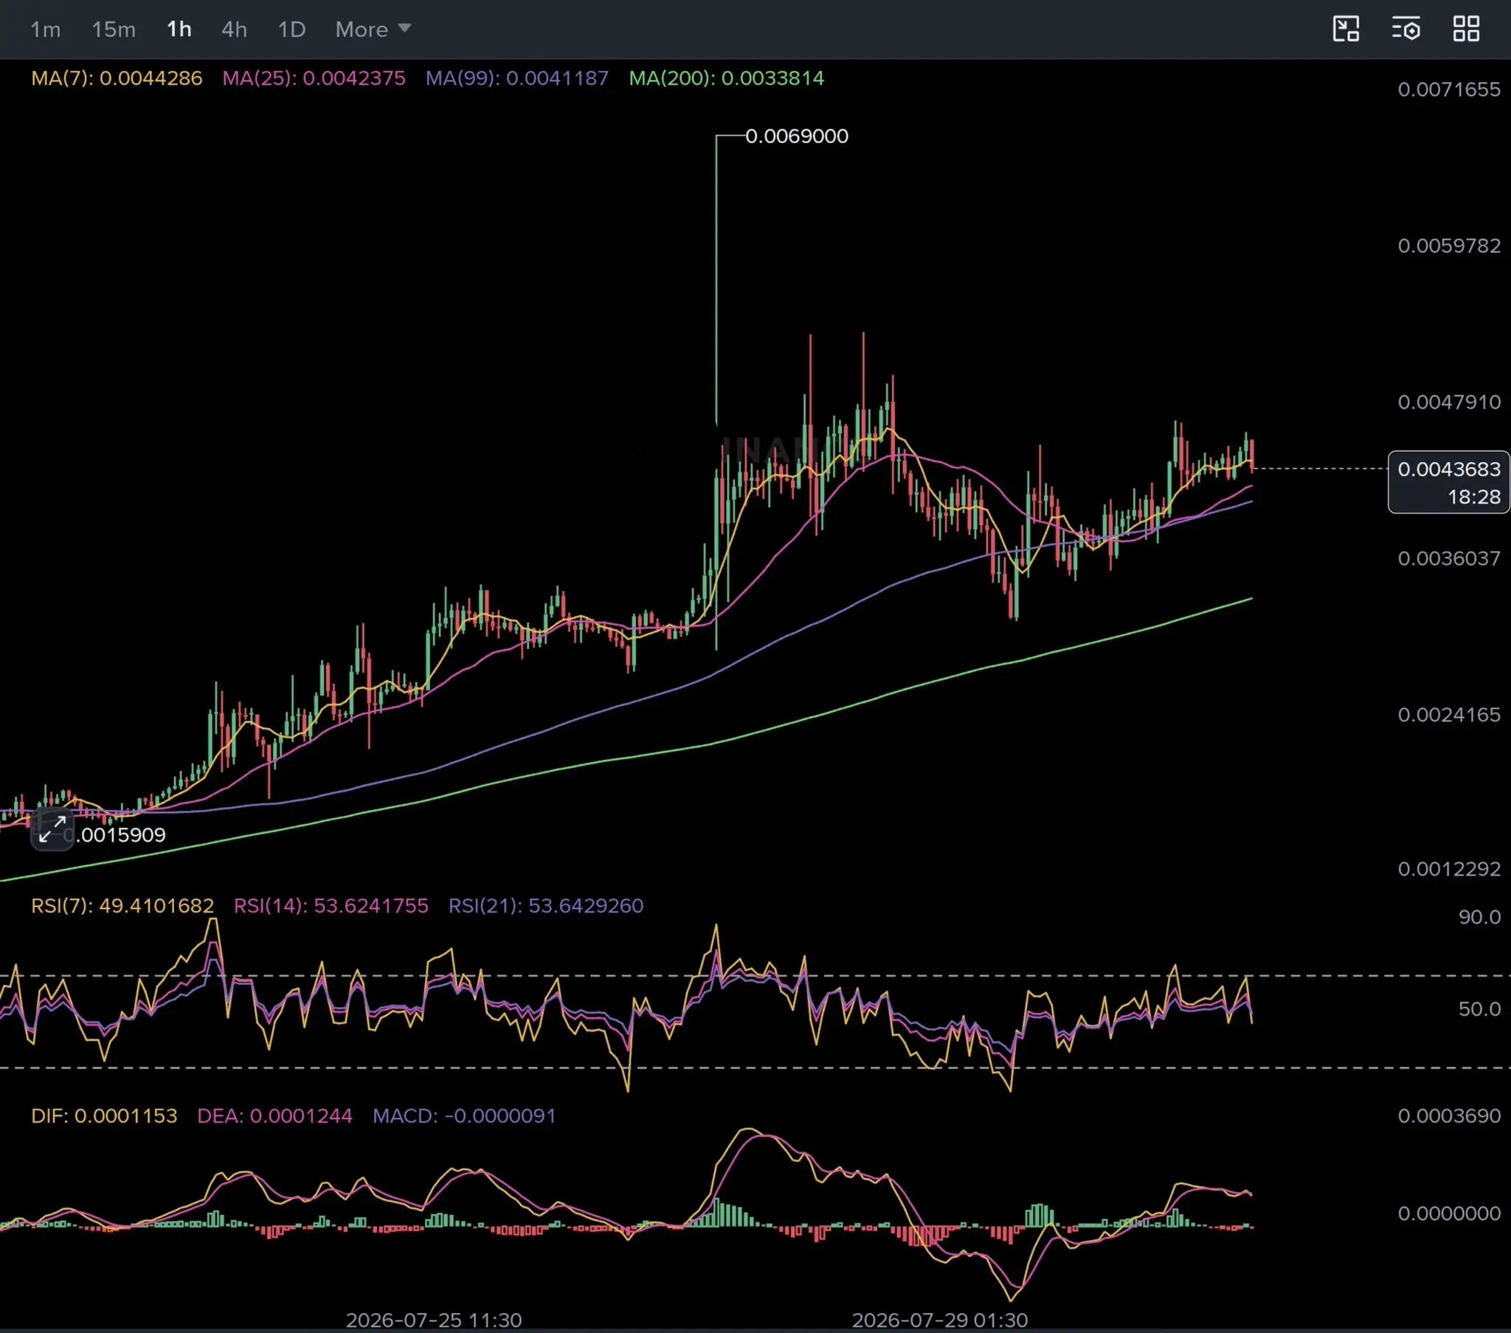Click the MA(7) indicator label

tap(117, 78)
